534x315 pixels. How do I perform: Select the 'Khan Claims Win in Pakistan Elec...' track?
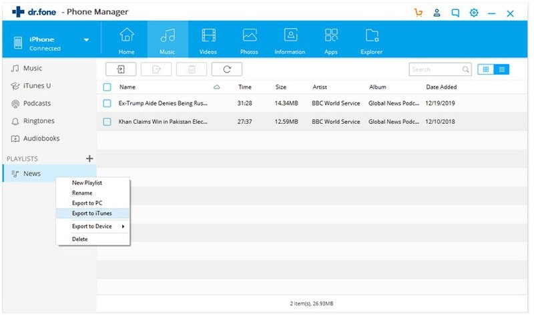point(163,122)
